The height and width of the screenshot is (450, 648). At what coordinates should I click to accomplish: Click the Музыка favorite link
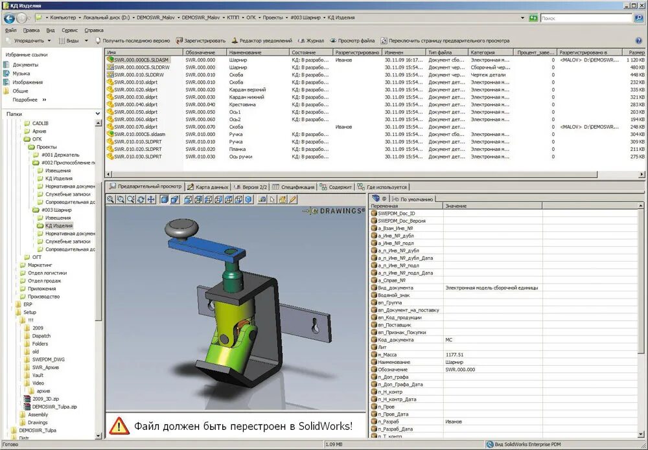coord(21,73)
